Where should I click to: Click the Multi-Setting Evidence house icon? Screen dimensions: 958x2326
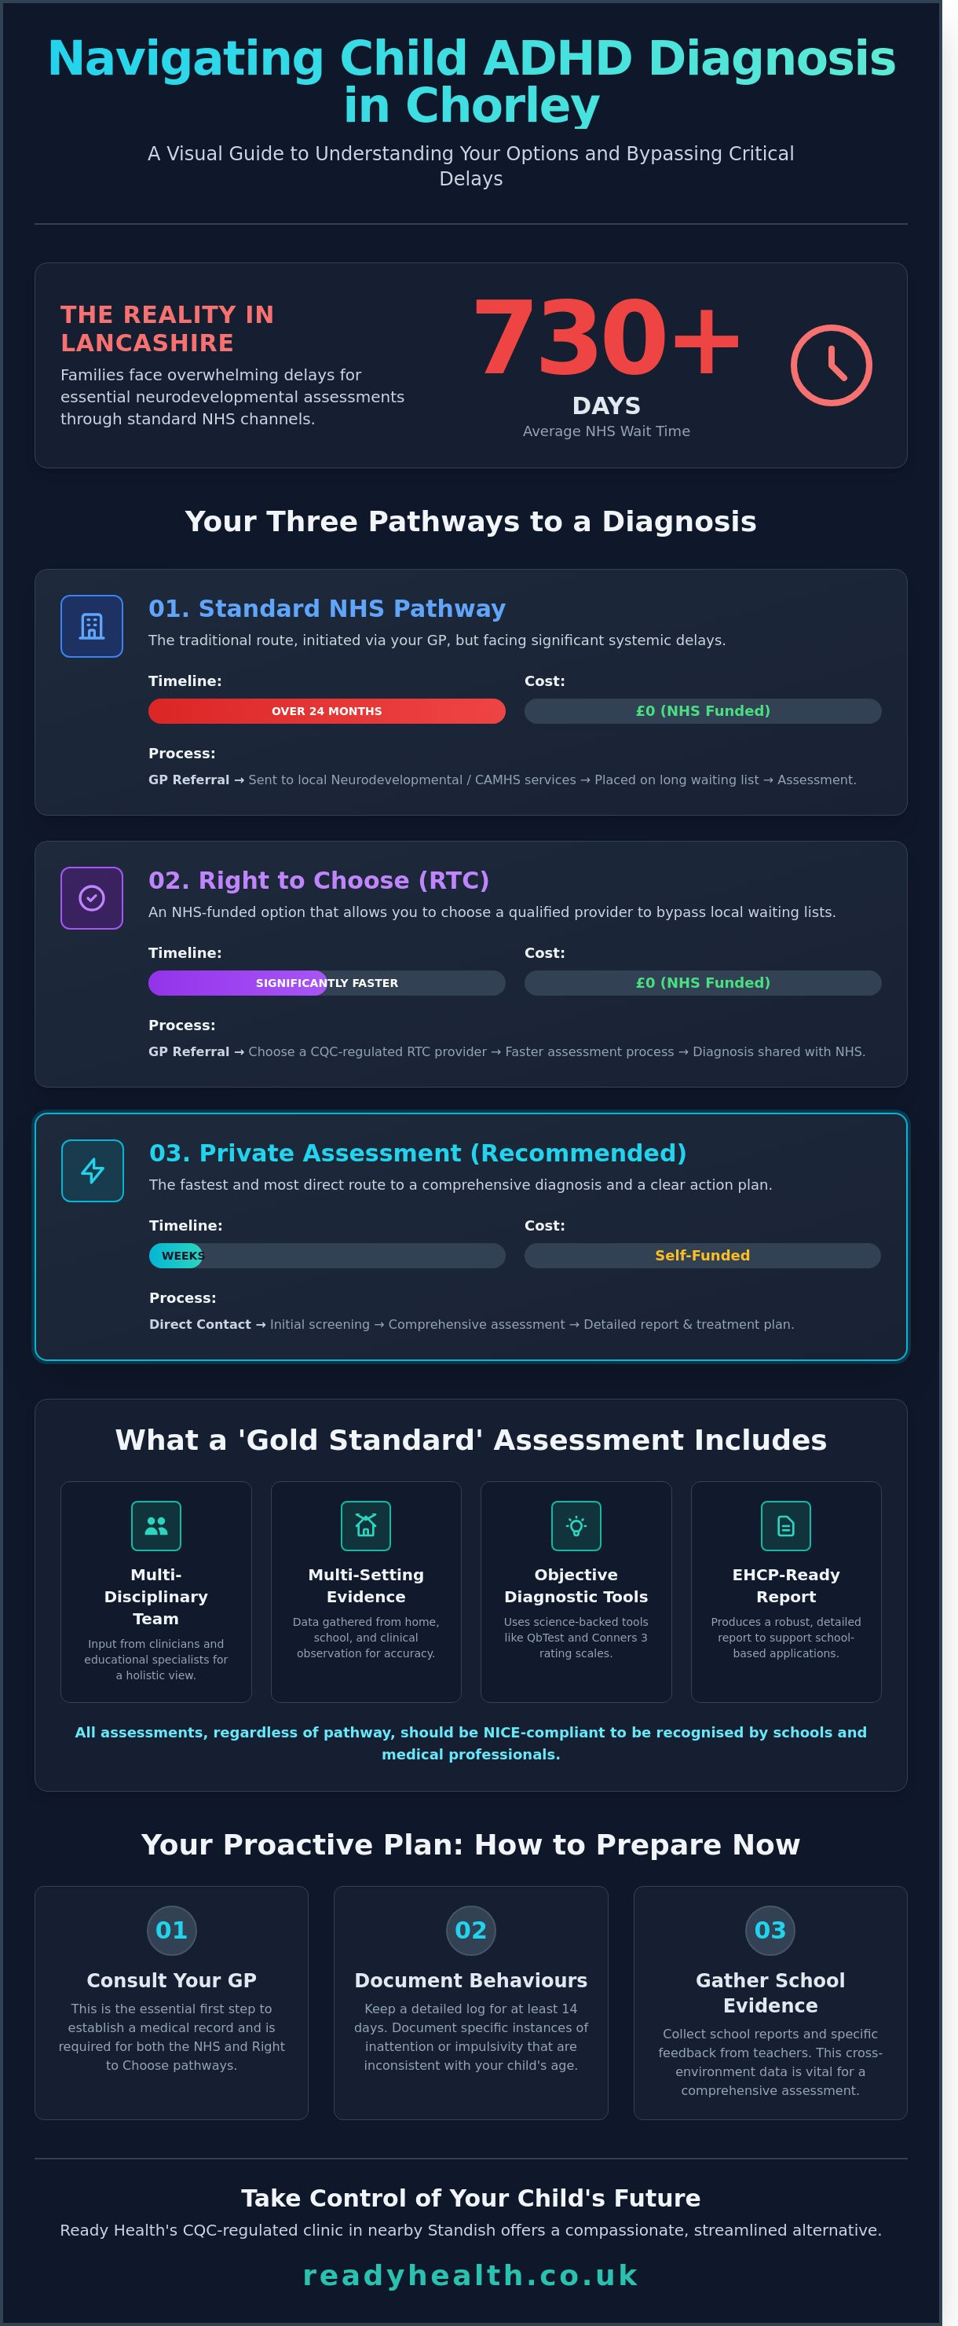point(365,1525)
